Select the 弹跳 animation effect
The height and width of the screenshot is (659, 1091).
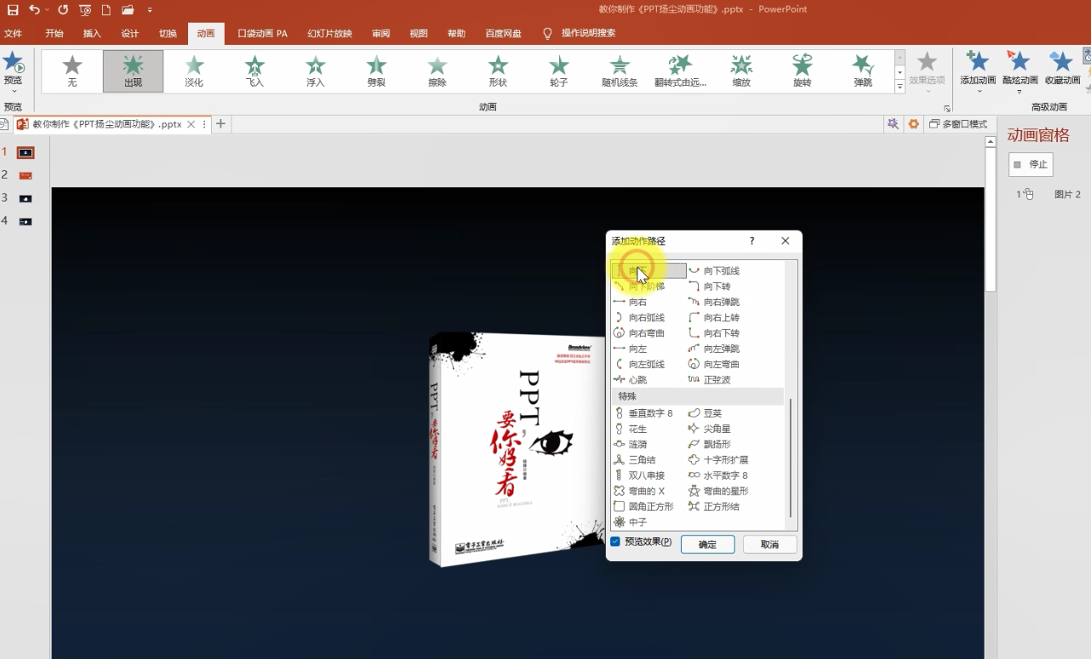point(863,71)
